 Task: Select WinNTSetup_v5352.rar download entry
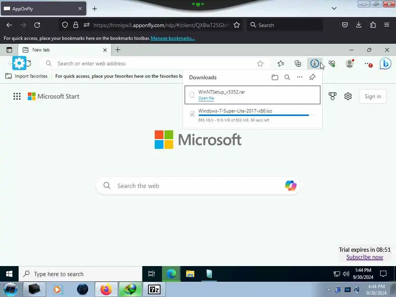[253, 95]
